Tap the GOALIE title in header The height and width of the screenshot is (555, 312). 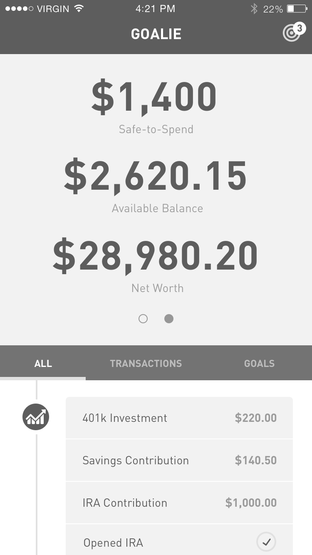156,34
